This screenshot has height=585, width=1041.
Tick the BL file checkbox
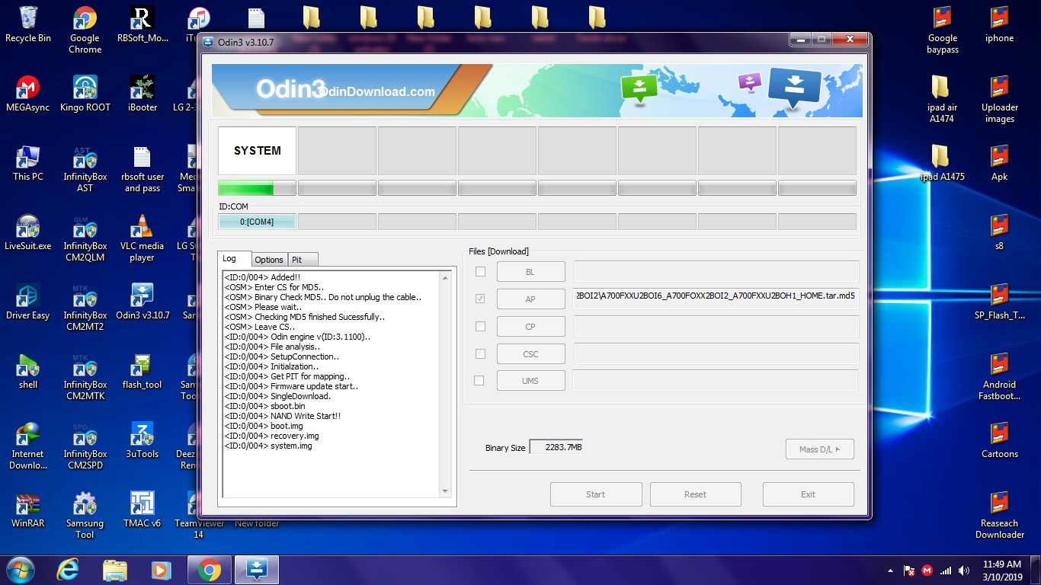[480, 272]
